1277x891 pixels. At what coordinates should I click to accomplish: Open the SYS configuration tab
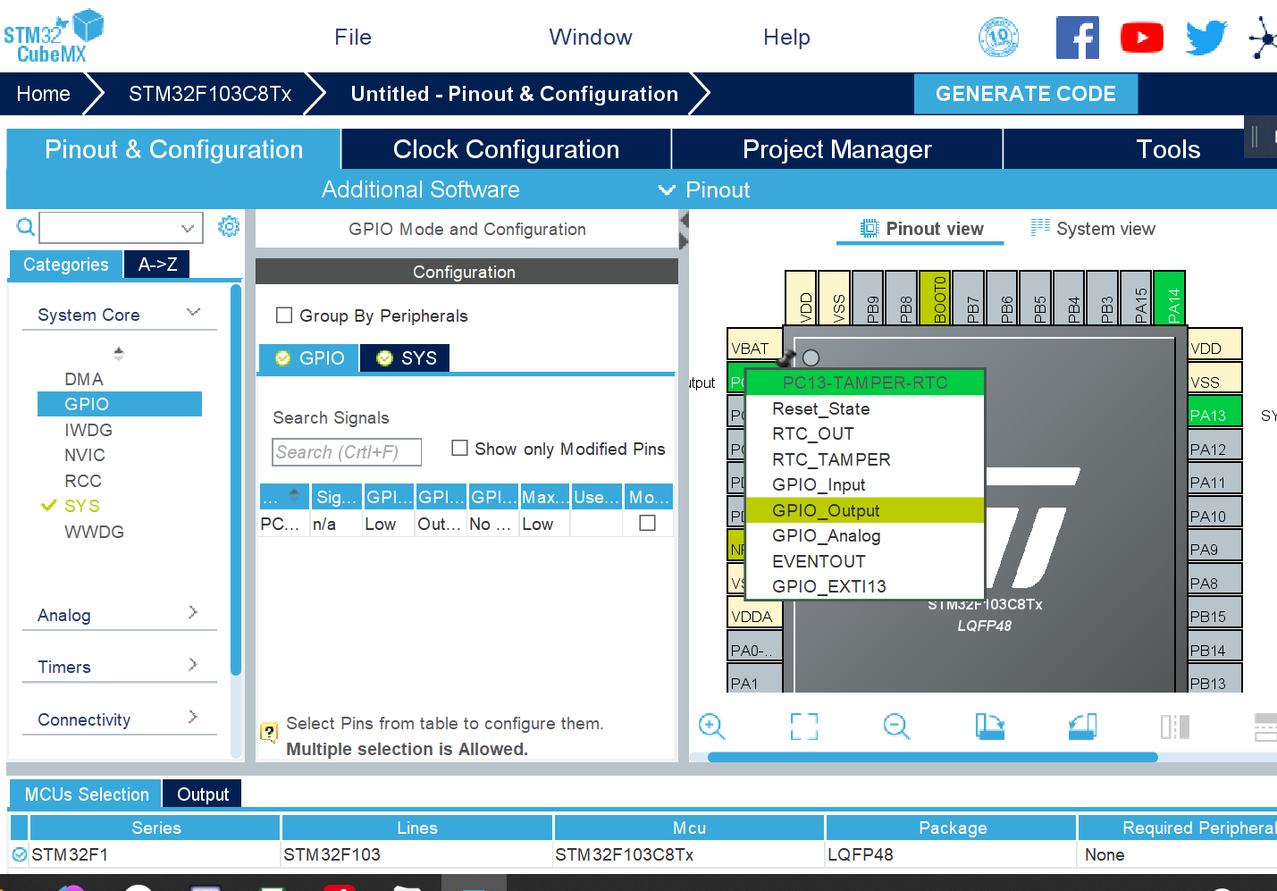406,357
